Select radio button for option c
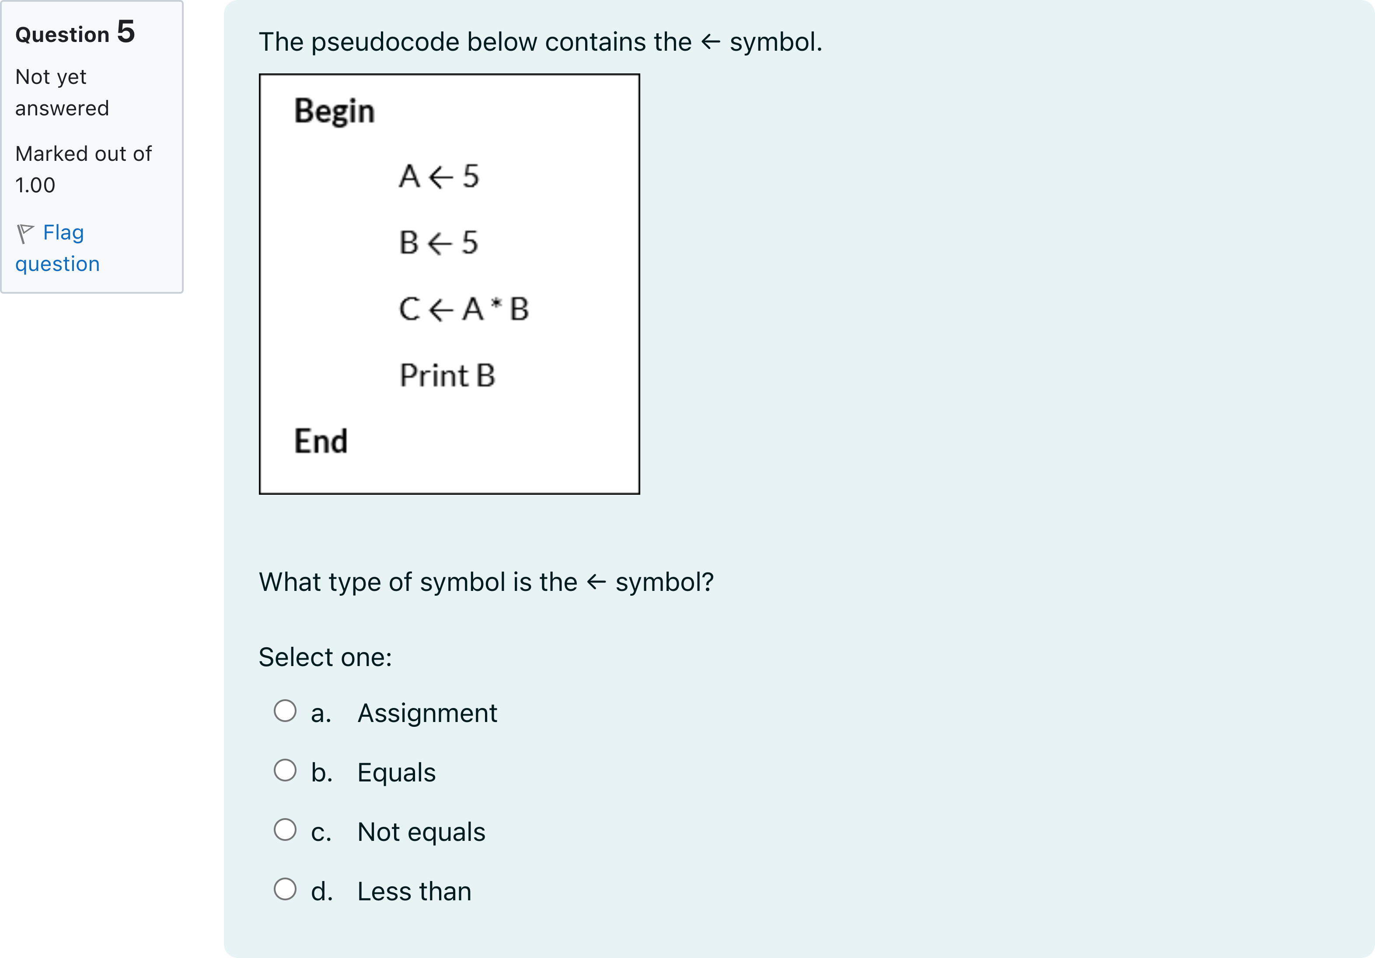This screenshot has height=958, width=1375. click(285, 830)
